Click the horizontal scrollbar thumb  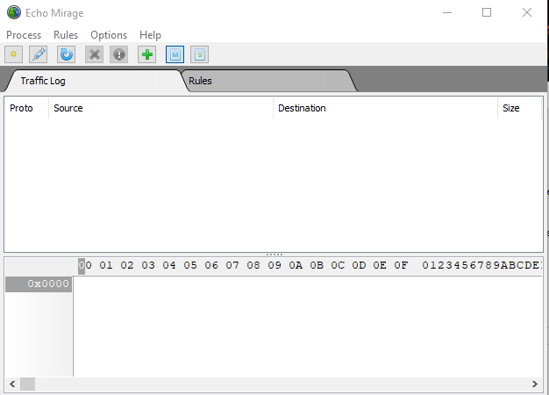coord(27,384)
